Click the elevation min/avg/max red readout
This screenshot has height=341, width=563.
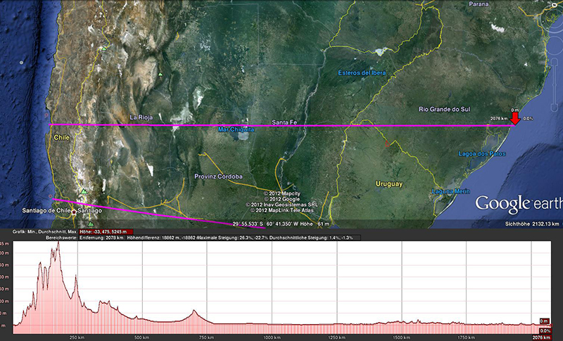click(x=107, y=231)
